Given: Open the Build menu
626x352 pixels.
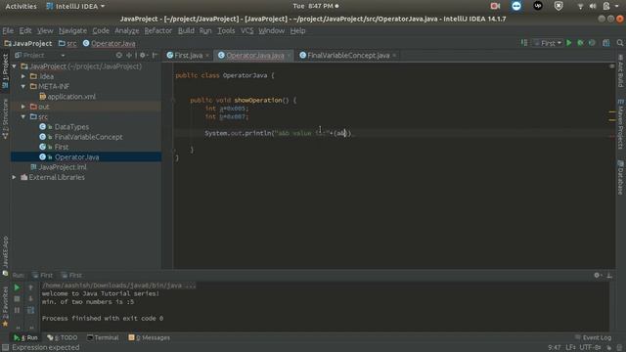Looking at the screenshot, I should (186, 30).
